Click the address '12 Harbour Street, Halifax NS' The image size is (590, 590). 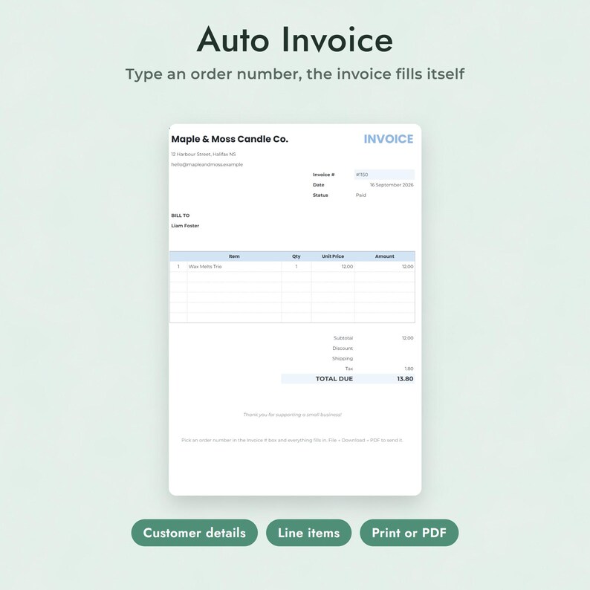click(x=203, y=155)
